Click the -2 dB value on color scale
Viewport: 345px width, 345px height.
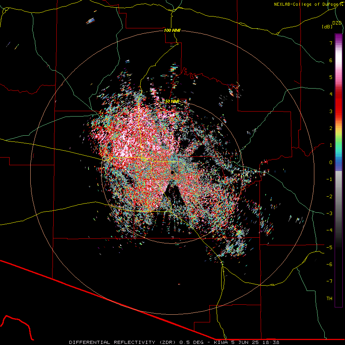pyautogui.click(x=329, y=196)
